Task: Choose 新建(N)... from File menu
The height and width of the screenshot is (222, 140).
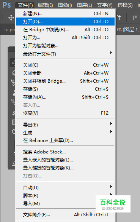Action: pyautogui.click(x=65, y=14)
